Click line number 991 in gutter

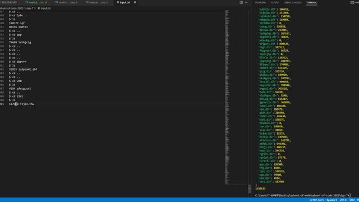2,104
